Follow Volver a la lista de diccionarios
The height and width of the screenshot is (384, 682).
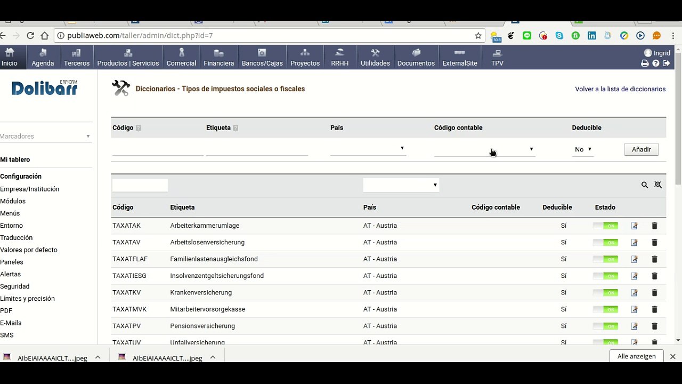coord(620,89)
